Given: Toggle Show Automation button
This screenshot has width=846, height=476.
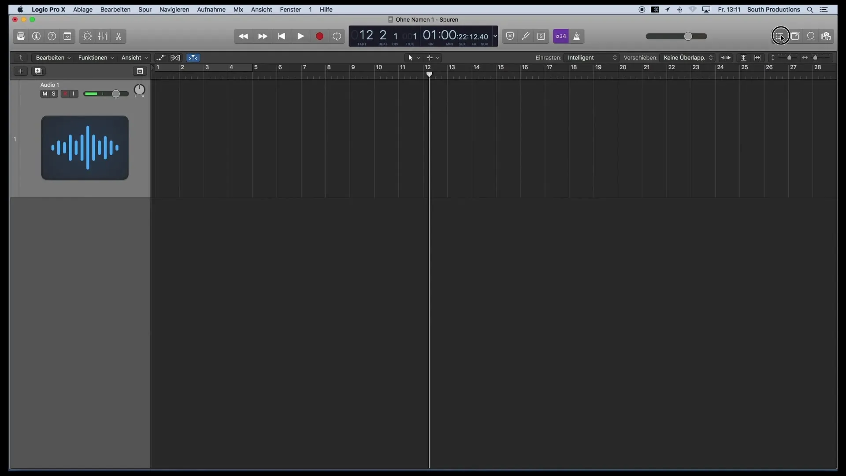Looking at the screenshot, I should [x=161, y=58].
